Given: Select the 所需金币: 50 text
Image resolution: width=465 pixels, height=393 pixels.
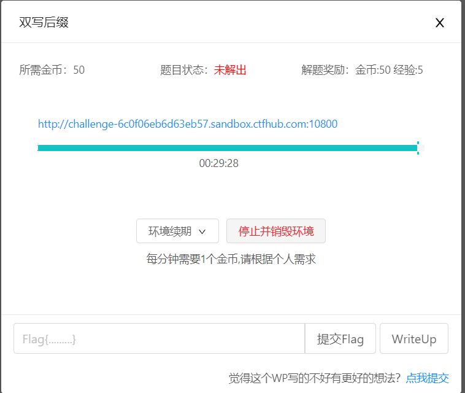Looking at the screenshot, I should 52,70.
